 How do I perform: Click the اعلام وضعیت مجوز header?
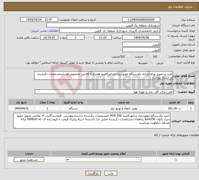tap(104, 153)
